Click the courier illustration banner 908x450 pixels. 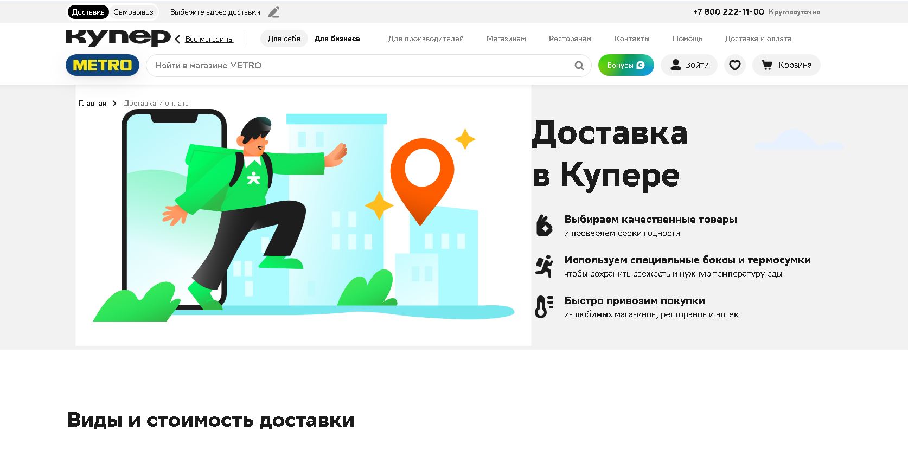tap(303, 215)
